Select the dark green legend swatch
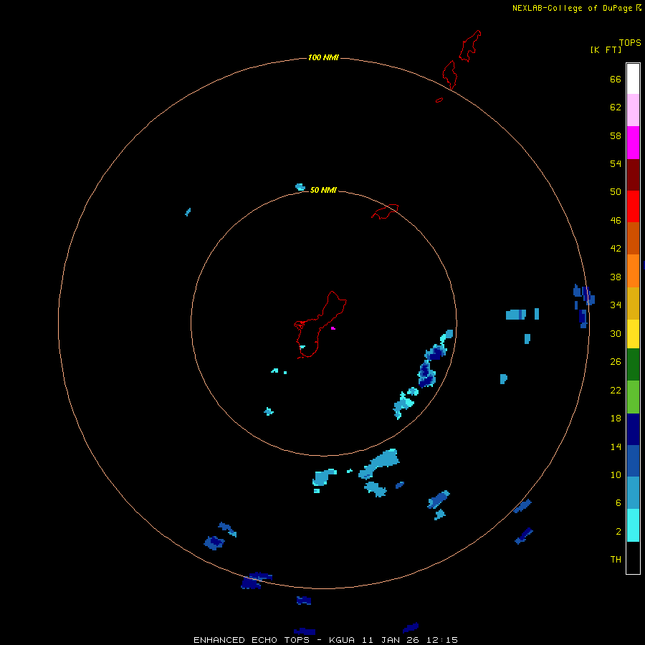The image size is (645, 645). click(x=633, y=365)
